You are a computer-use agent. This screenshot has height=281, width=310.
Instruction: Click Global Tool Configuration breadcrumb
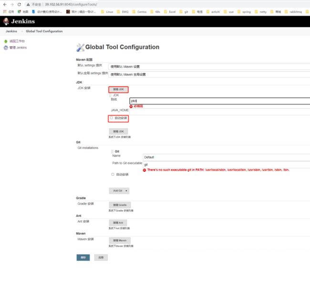pos(44,32)
